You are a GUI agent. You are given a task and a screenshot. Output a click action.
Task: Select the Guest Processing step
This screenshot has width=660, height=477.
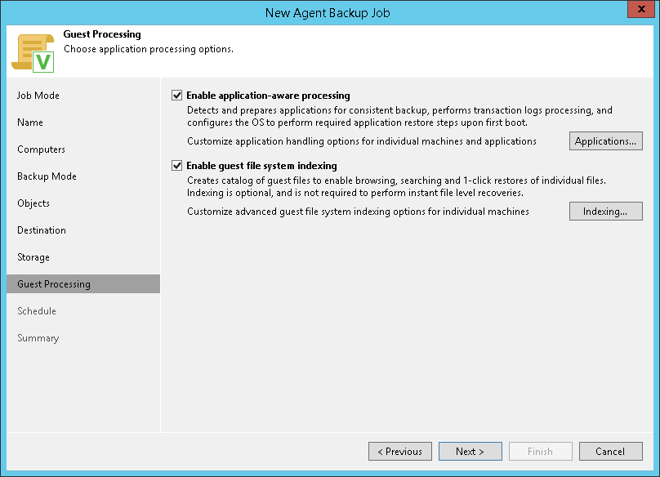(54, 284)
